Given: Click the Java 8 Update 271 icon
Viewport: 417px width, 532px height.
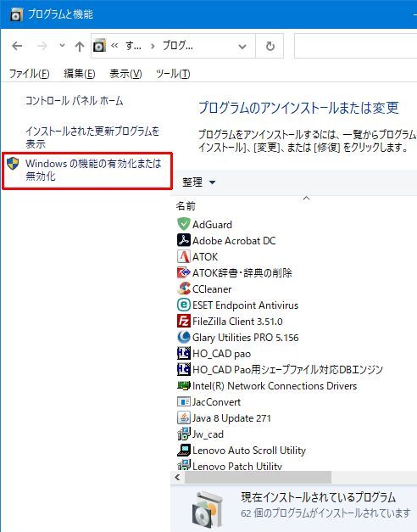Looking at the screenshot, I should pyautogui.click(x=183, y=417).
